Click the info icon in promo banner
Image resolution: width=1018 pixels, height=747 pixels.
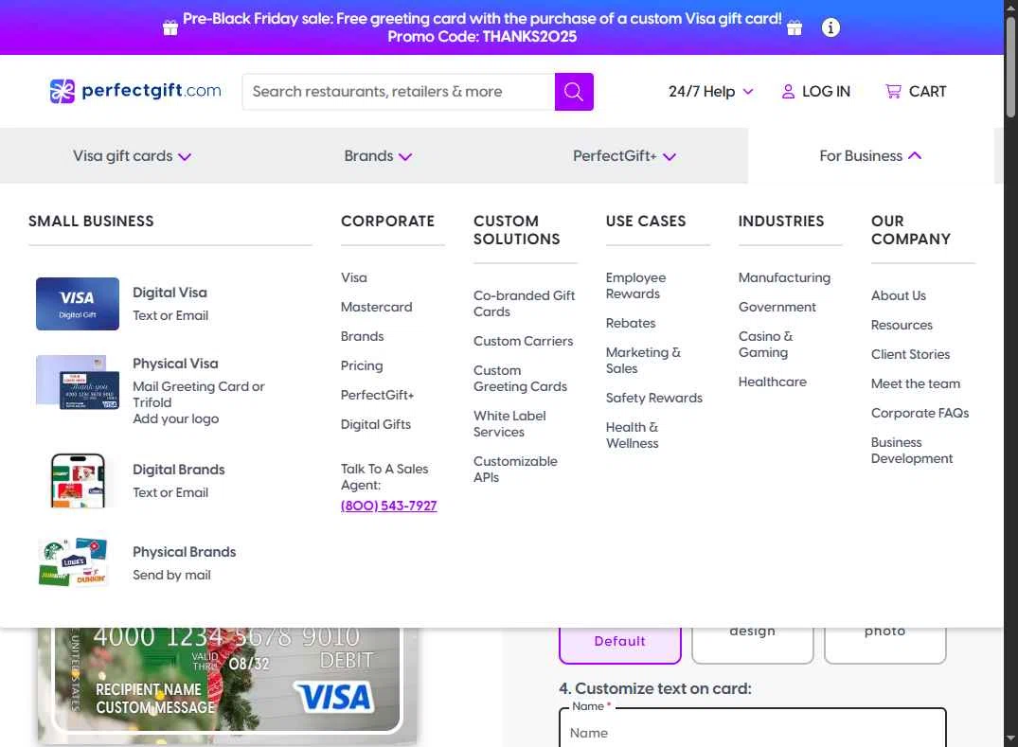[830, 27]
